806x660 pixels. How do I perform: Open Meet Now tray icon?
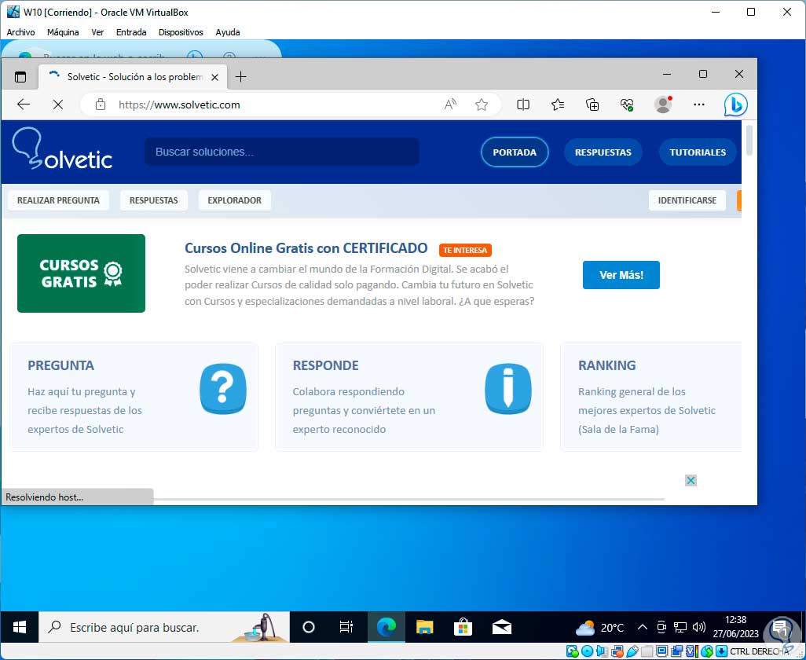click(x=661, y=627)
